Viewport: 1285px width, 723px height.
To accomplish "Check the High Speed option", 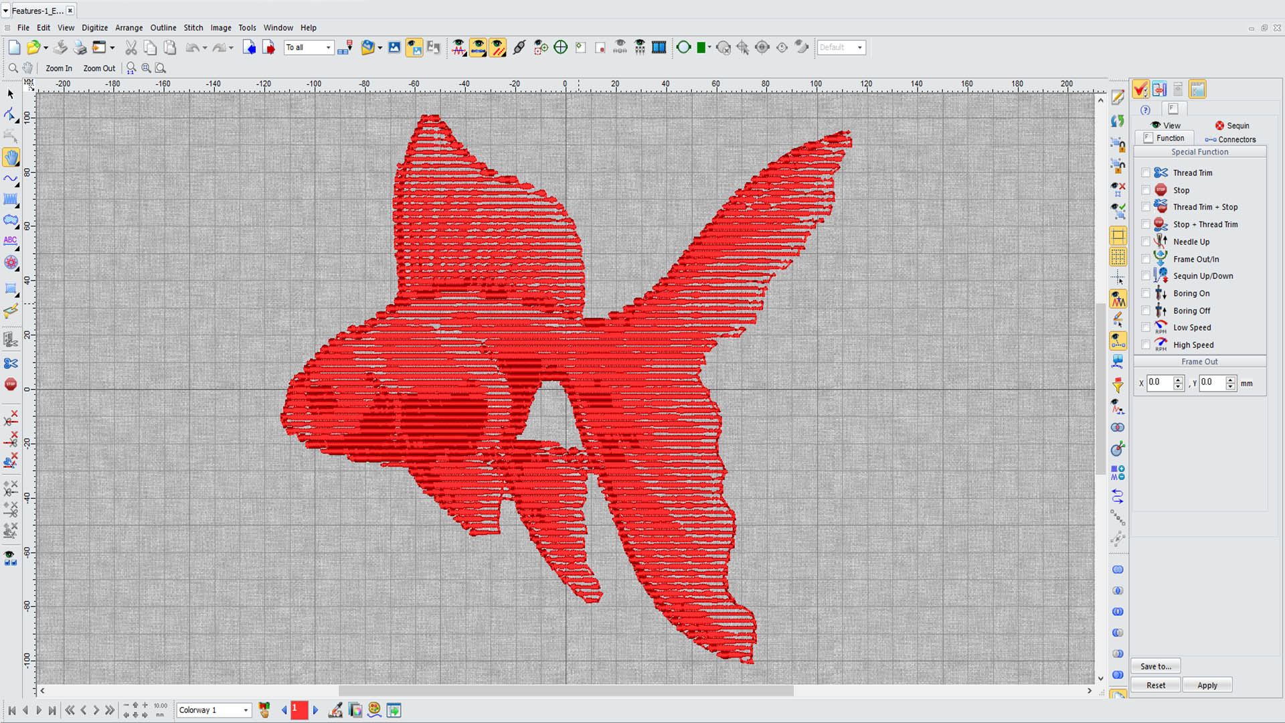I will pos(1146,345).
